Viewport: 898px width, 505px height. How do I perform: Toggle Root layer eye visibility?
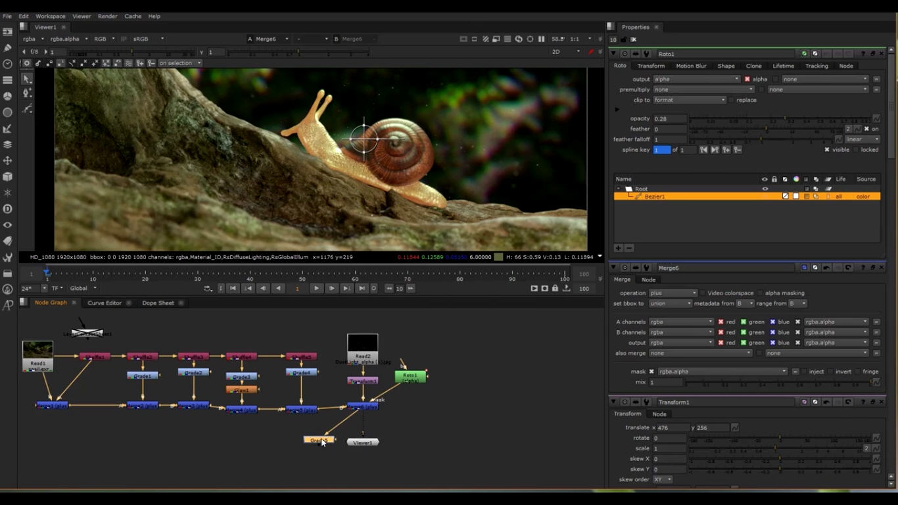click(765, 189)
